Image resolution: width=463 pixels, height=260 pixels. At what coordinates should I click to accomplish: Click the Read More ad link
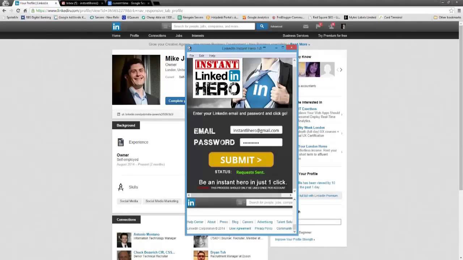click(300, 44)
